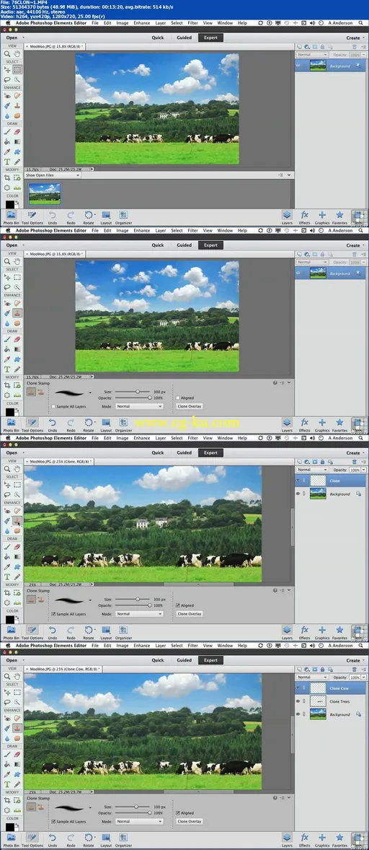This screenshot has height=850, width=369.
Task: Check the Aligned box in the second frame
Action: 178,398
